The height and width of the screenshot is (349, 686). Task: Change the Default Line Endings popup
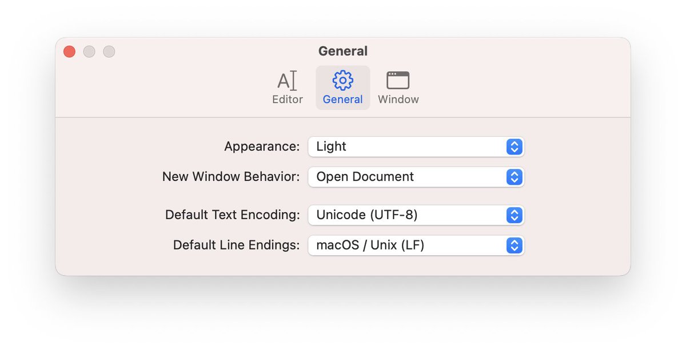[416, 245]
